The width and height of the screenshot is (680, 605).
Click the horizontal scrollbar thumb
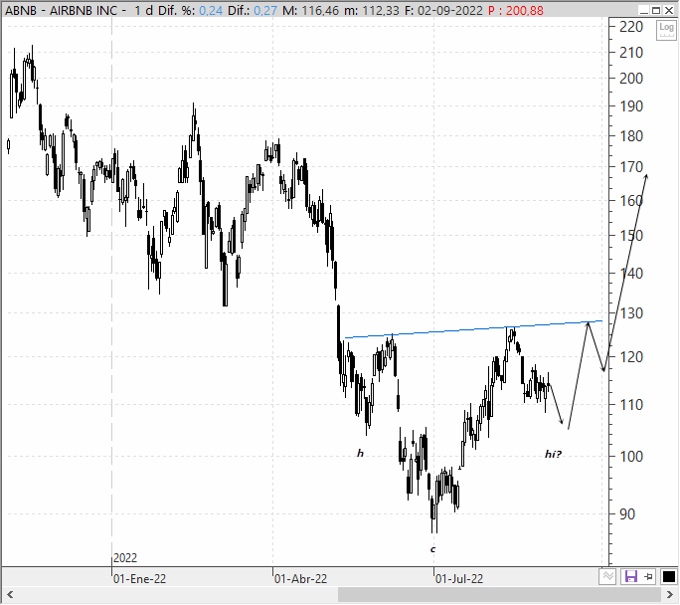click(x=500, y=595)
